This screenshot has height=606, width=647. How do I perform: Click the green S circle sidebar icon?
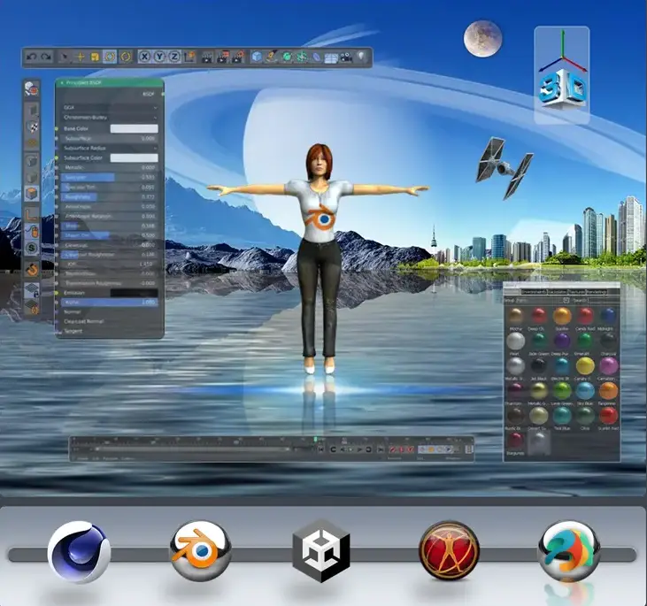pyautogui.click(x=32, y=248)
